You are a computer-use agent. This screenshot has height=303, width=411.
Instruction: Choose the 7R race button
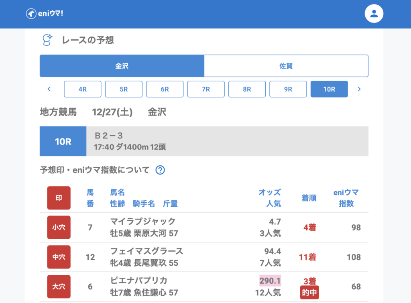(x=206, y=89)
